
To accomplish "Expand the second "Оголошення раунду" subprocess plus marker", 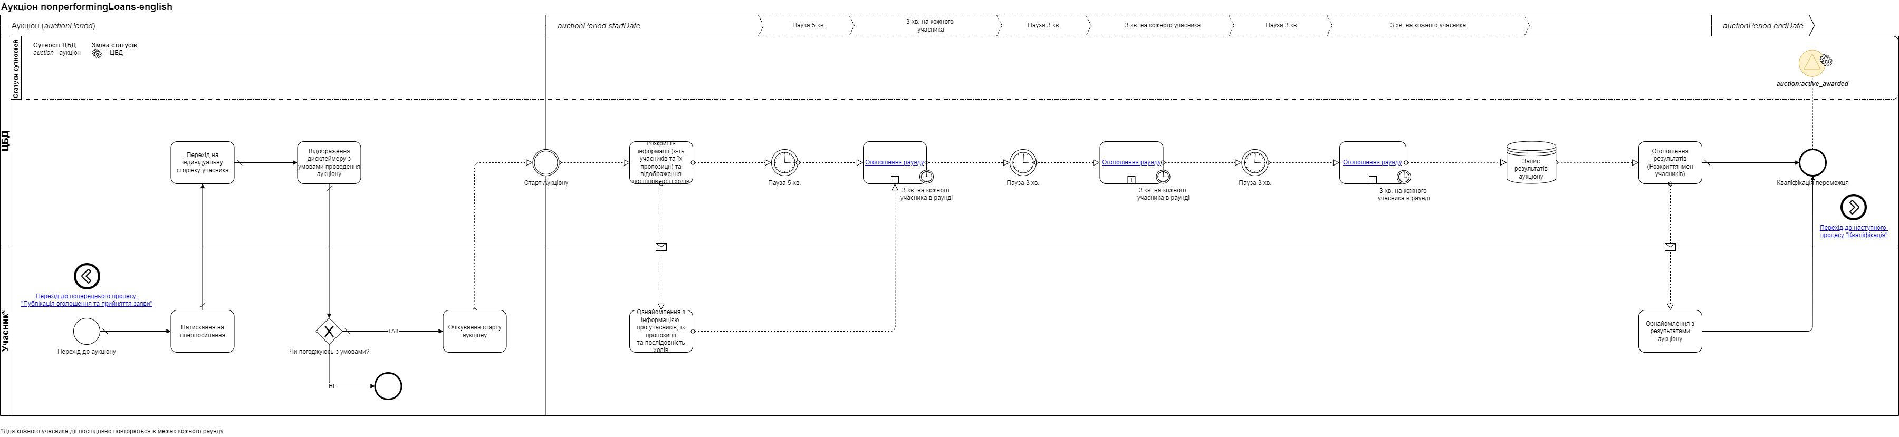I will point(1131,180).
